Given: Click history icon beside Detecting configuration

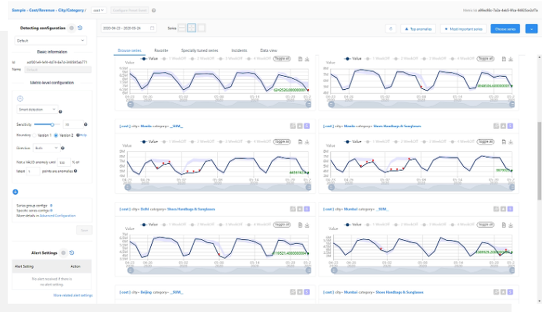Looking at the screenshot, I should click(x=80, y=28).
